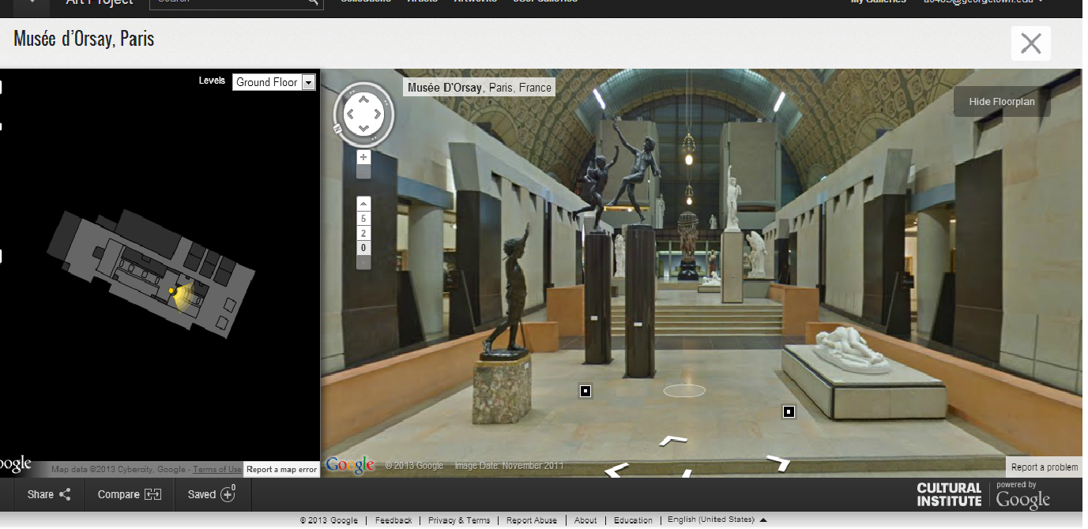This screenshot has height=529, width=1088.
Task: Open the Education footer link
Action: (x=633, y=520)
